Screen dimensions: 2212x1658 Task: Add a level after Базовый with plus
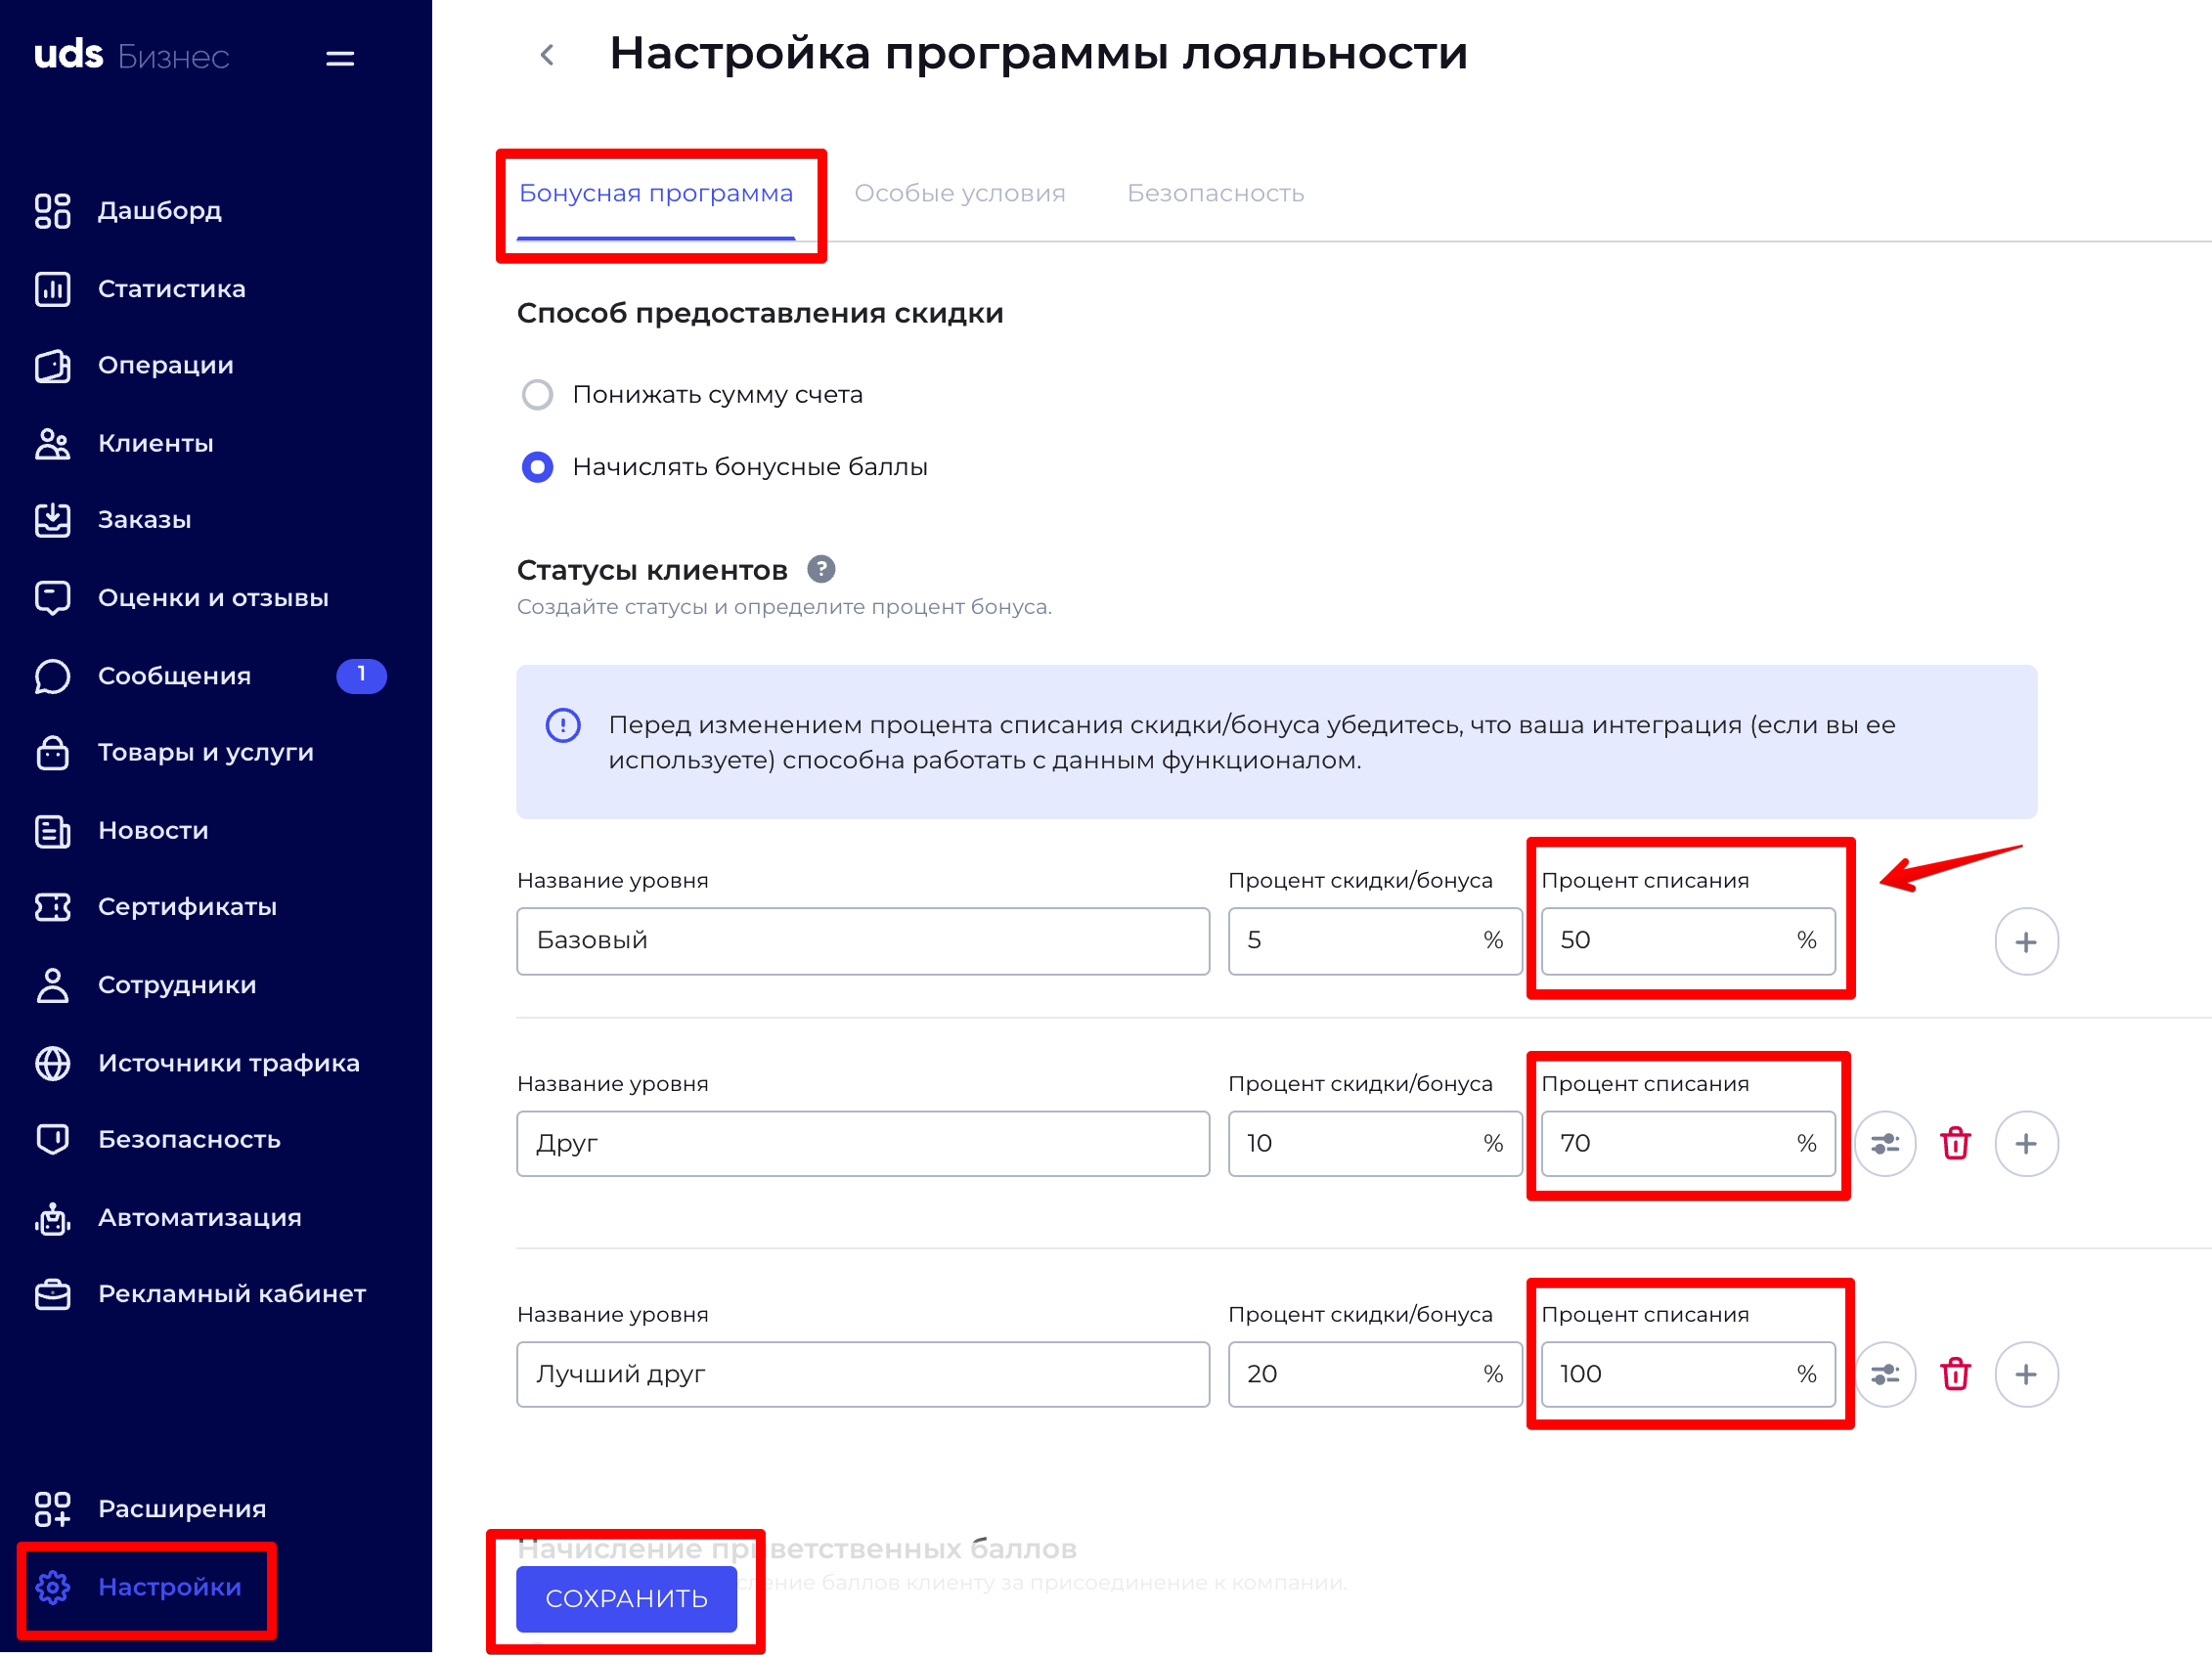pyautogui.click(x=2027, y=942)
